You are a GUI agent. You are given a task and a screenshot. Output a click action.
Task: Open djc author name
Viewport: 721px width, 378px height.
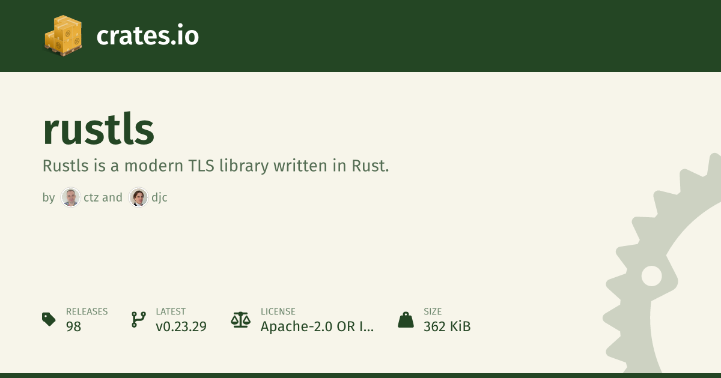coord(159,197)
